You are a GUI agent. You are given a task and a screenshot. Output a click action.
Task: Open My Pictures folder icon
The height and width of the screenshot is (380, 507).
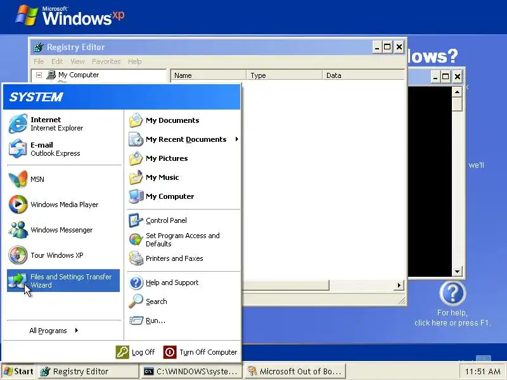point(136,158)
